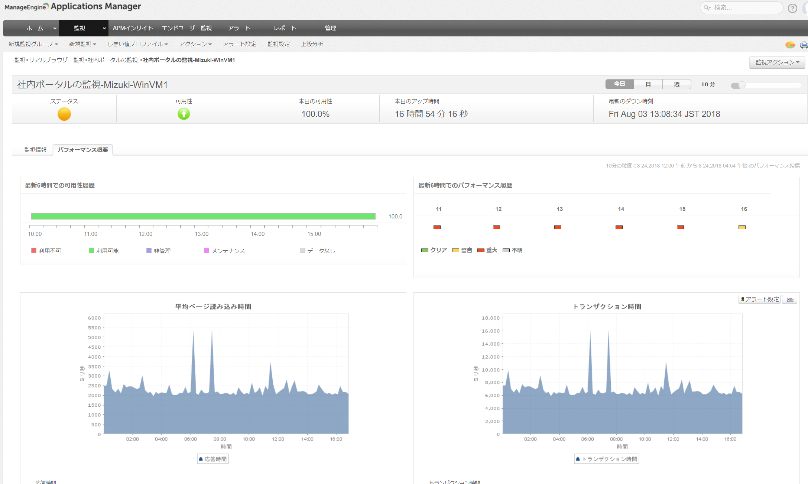Switch the time range to 日

(x=648, y=84)
